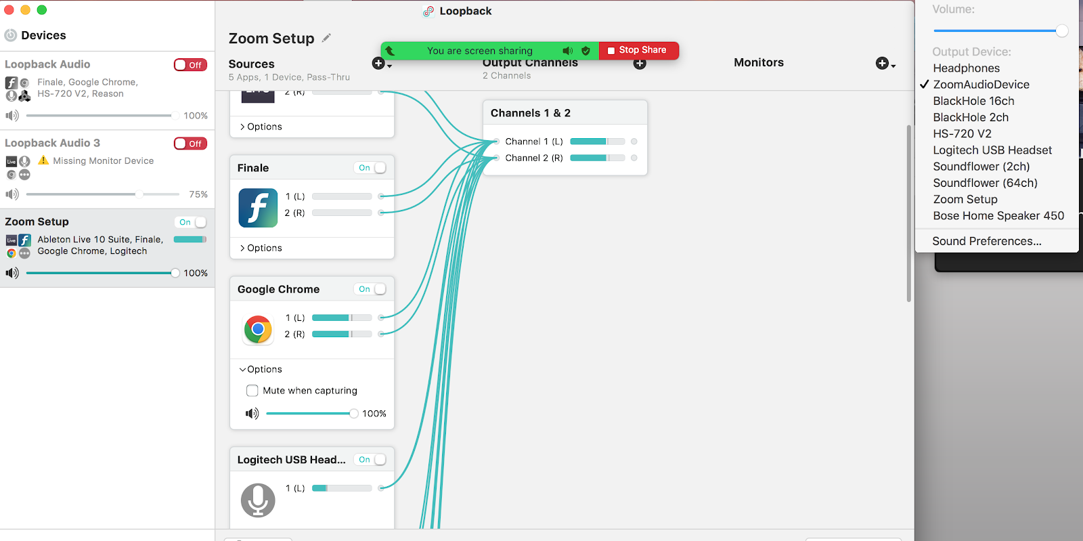The height and width of the screenshot is (541, 1083).
Task: Toggle the Google Chrome source On switch
Action: pos(370,289)
